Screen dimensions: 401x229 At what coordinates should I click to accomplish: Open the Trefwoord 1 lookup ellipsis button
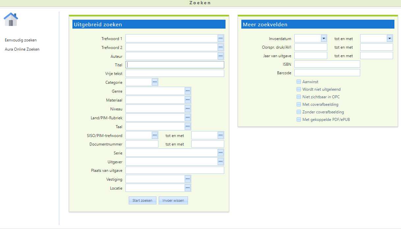(221, 38)
